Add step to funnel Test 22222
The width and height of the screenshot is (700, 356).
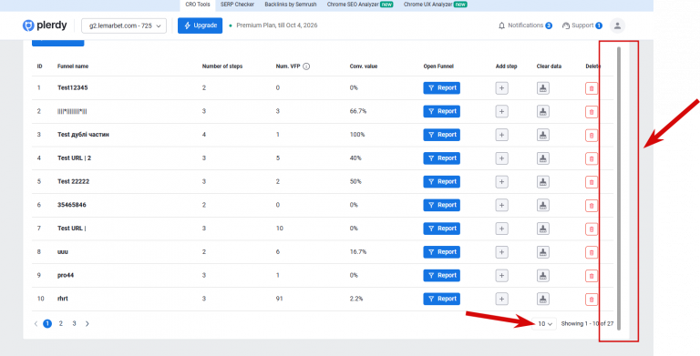click(502, 182)
